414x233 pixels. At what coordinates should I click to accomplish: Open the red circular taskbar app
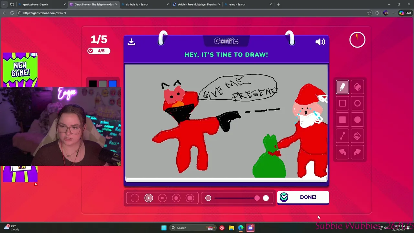pos(222,228)
